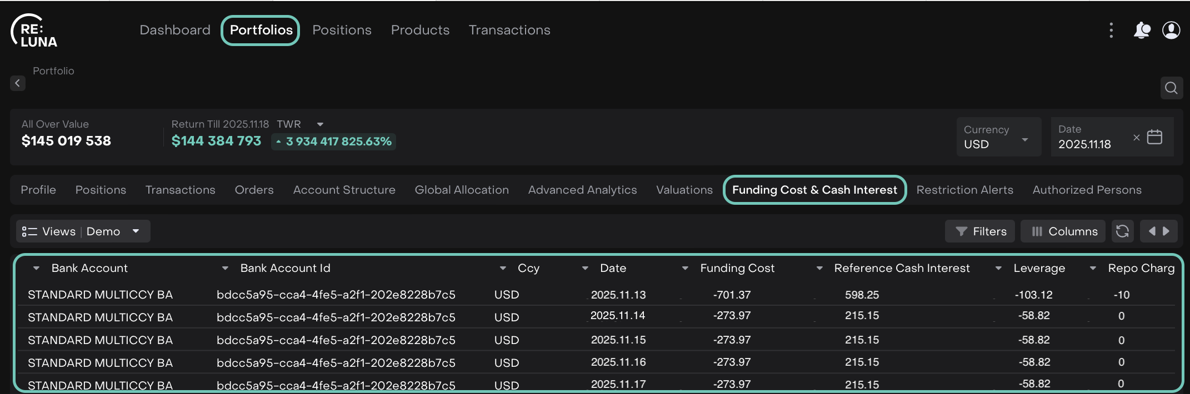Screen dimensions: 1190x394
Task: Refresh the table data
Action: tap(1122, 231)
